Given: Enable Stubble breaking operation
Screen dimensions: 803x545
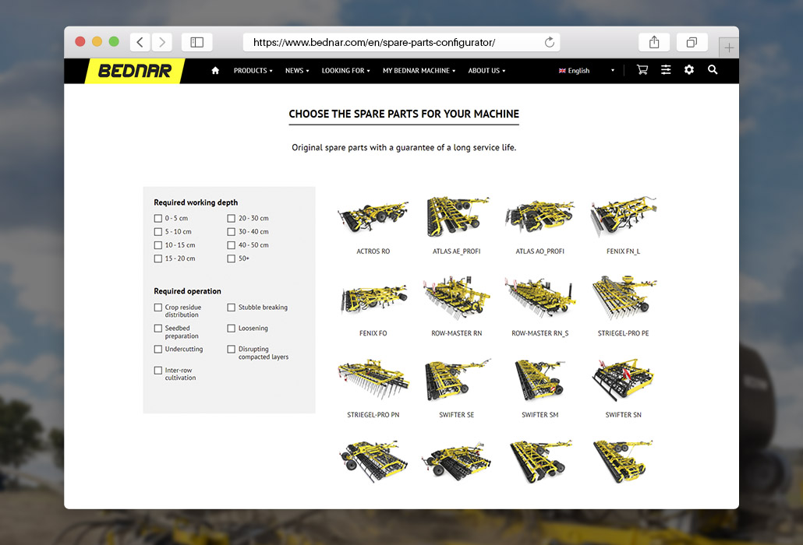Looking at the screenshot, I should [x=232, y=308].
